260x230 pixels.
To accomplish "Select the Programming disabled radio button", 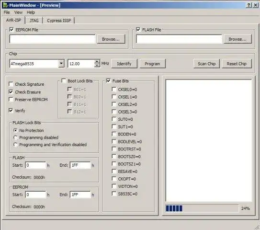I will coord(15,138).
